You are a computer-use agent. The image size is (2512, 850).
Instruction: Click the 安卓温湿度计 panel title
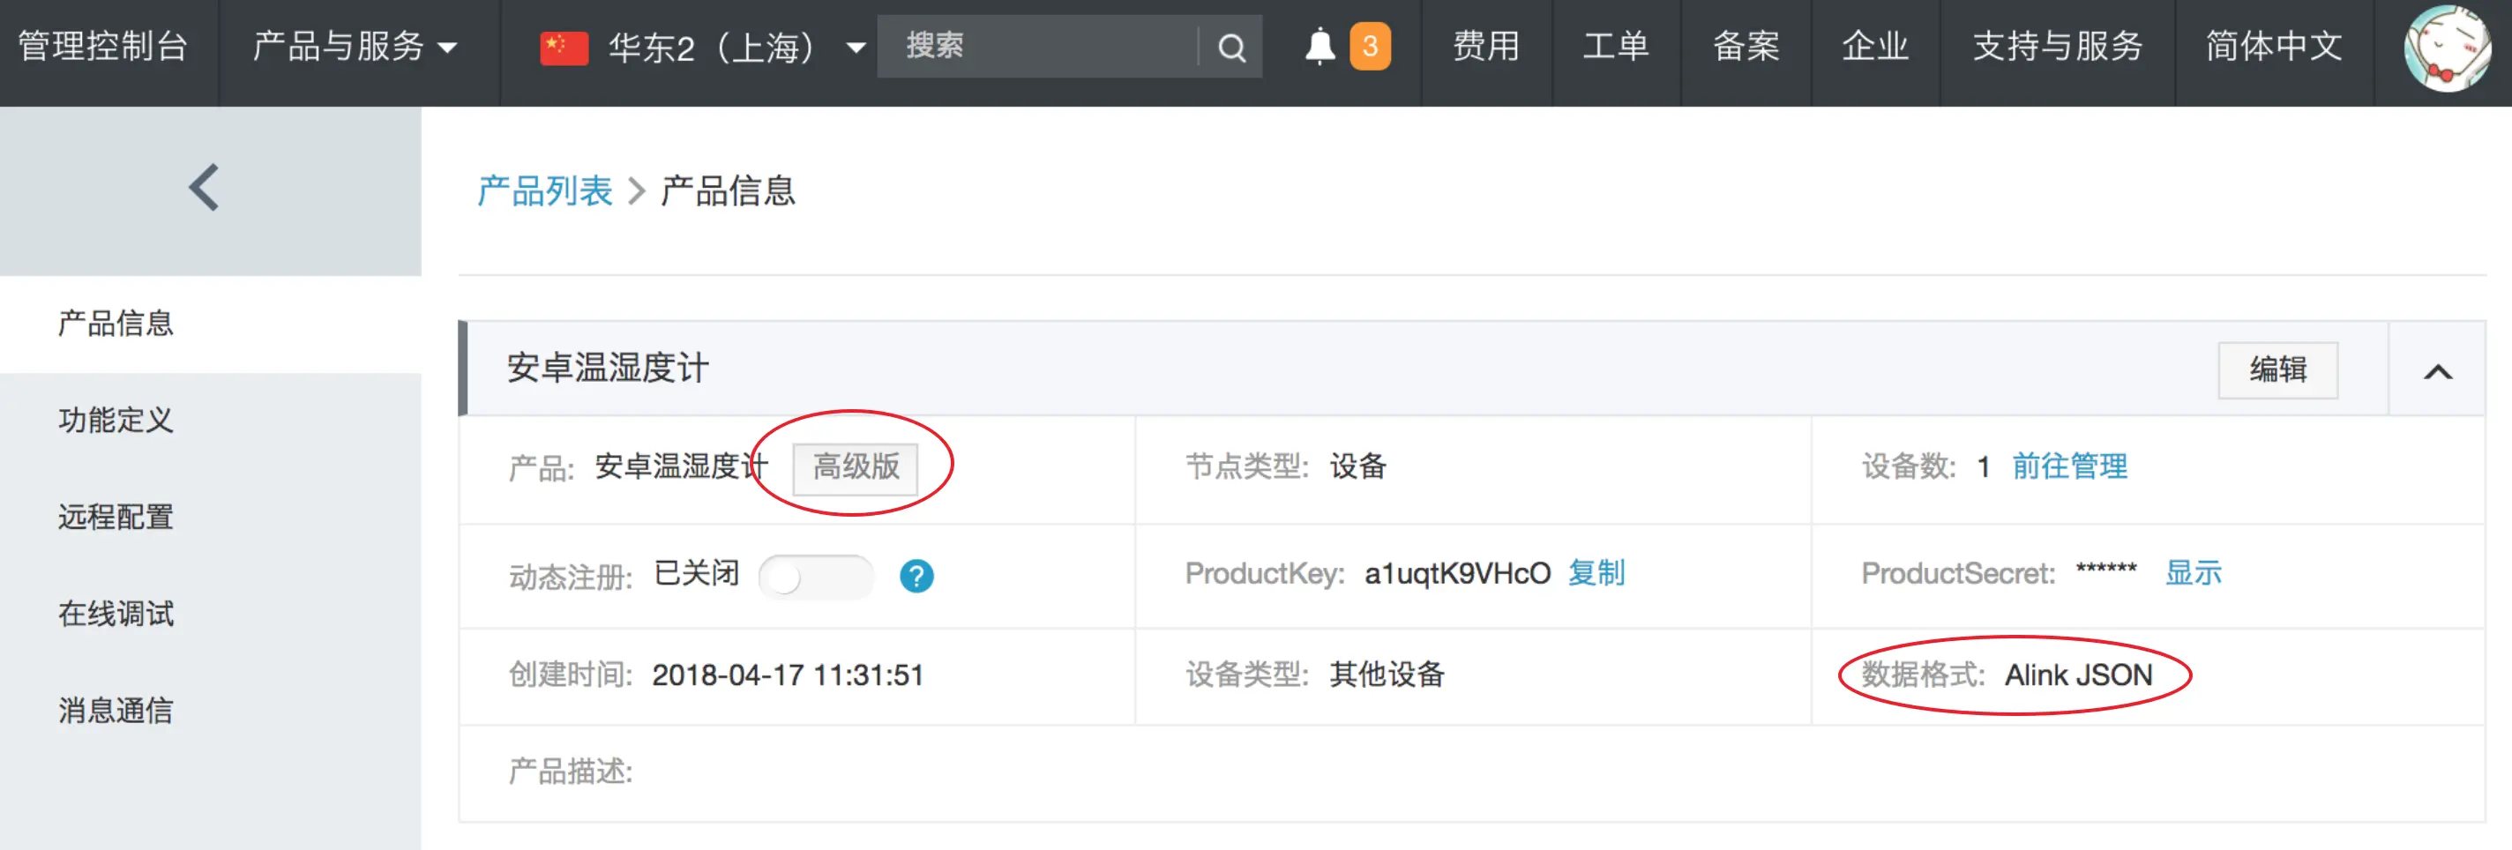tap(608, 369)
